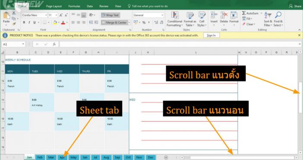Open Conditional Formatting icon

174,15
